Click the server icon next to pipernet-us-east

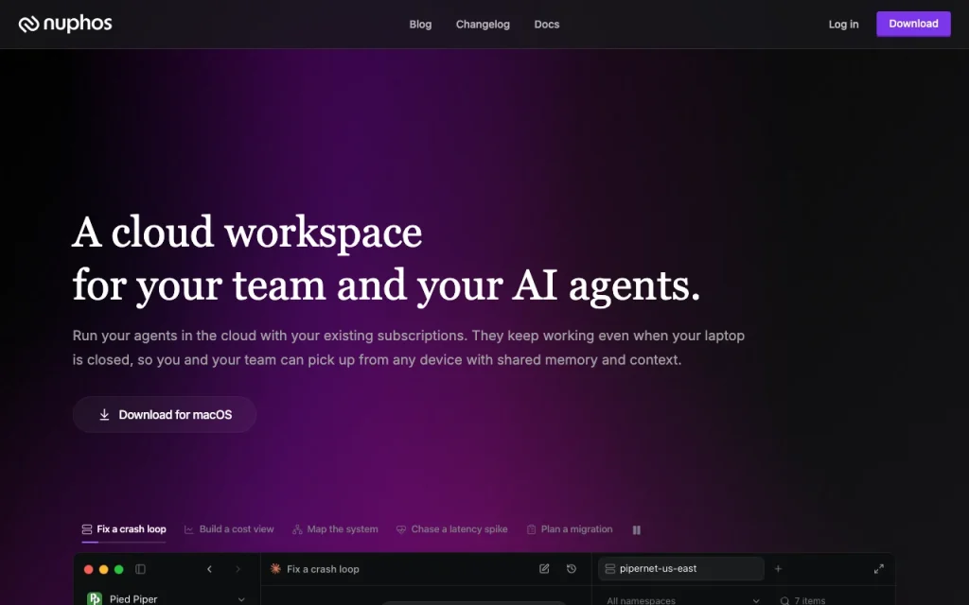point(610,568)
